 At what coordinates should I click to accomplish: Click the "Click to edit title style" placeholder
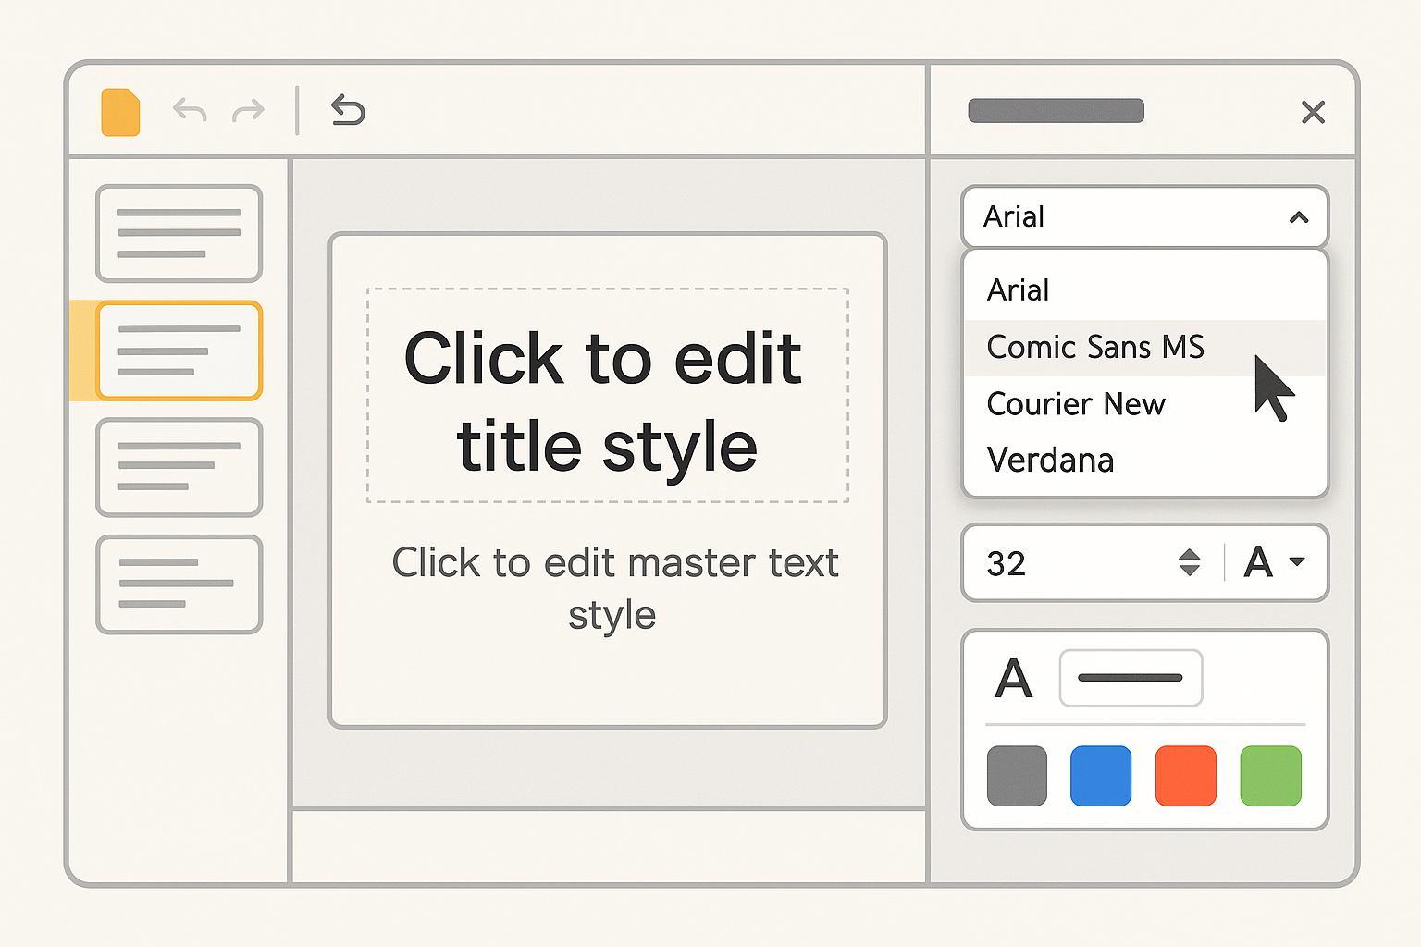click(607, 398)
